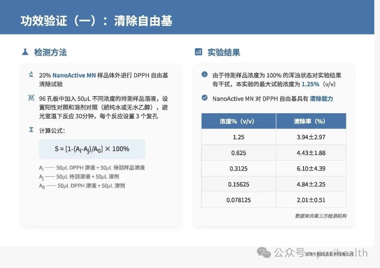Select the table cell 3.94±2.97
Viewport: 380px width, 268px height.
click(x=311, y=137)
